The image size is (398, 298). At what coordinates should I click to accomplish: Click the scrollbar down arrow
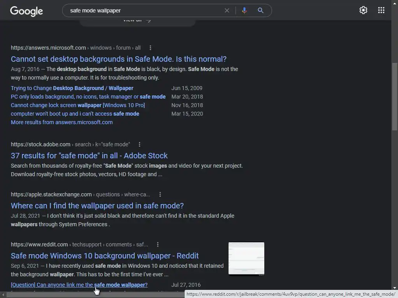[x=395, y=288]
